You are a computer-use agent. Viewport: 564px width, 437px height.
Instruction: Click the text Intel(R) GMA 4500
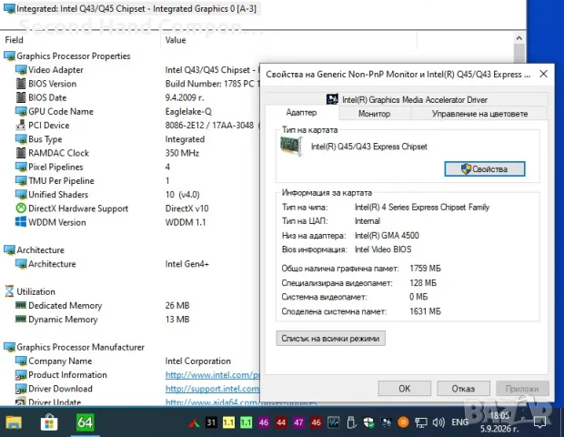[x=387, y=236]
